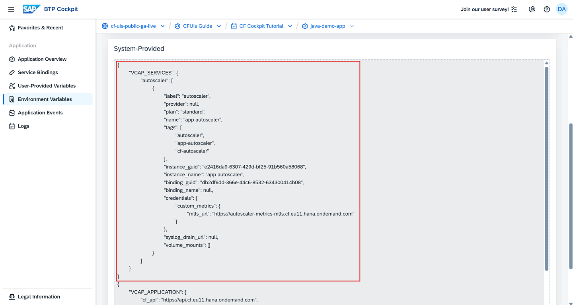573x305 pixels.
Task: Click the SAP logo
Action: coord(32,9)
